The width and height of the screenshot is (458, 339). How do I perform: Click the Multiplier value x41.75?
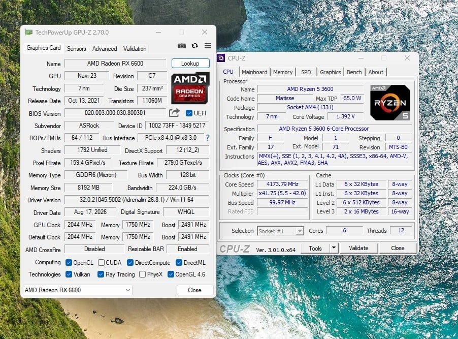tap(282, 193)
